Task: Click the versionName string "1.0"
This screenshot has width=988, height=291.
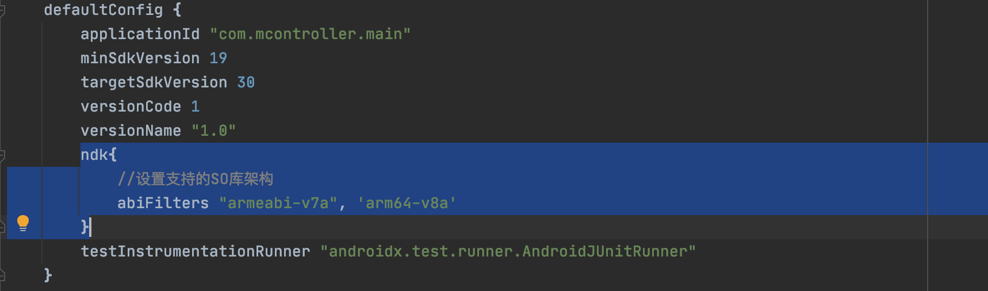Action: click(x=213, y=131)
